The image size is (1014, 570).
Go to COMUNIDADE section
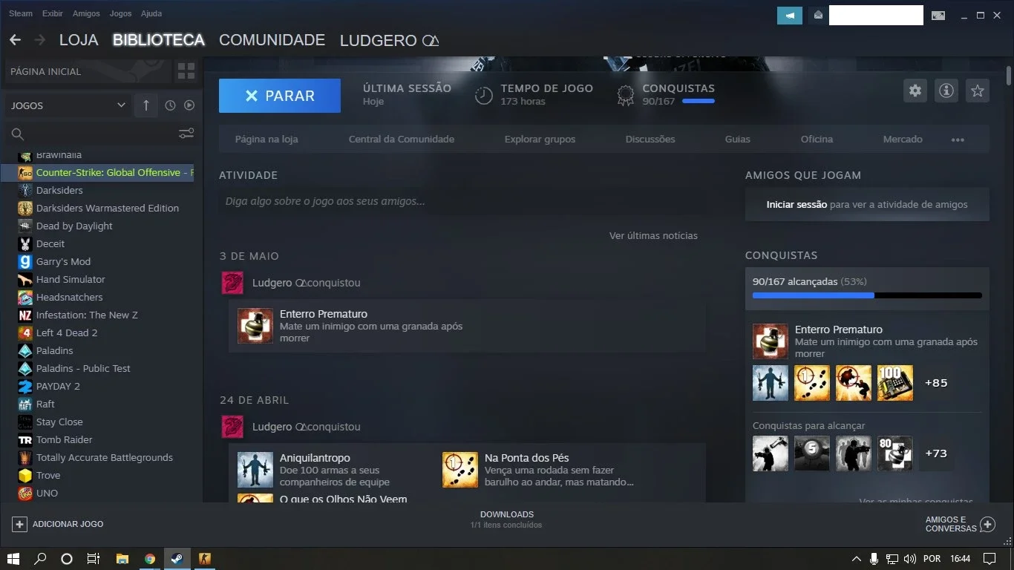point(272,40)
